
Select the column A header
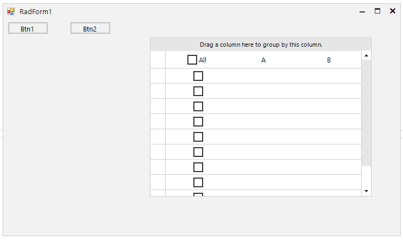tap(263, 60)
